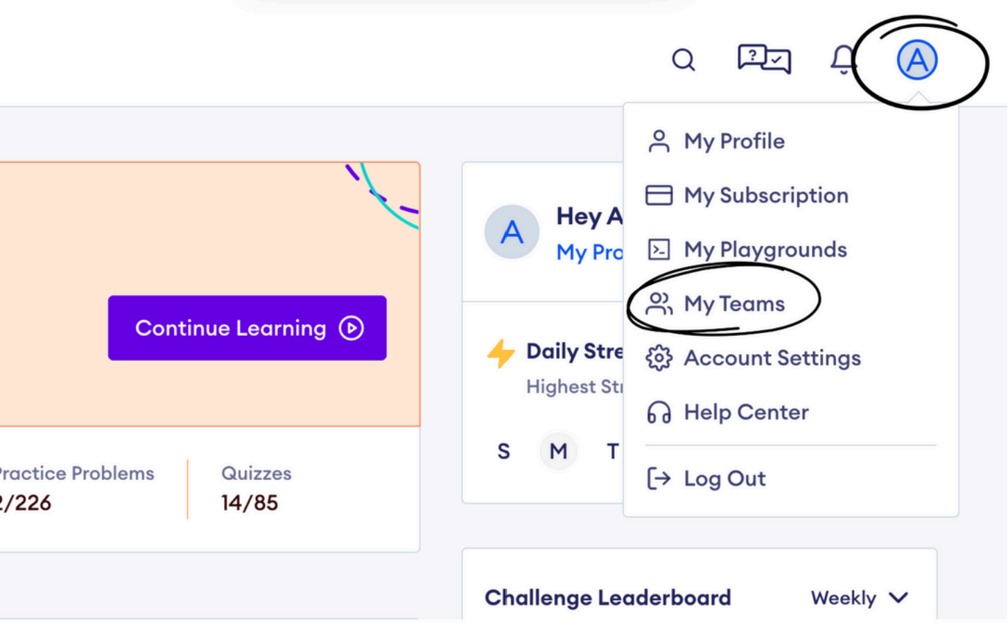Click the search magnifier icon
Screen dimensions: 1008x629
tap(683, 60)
